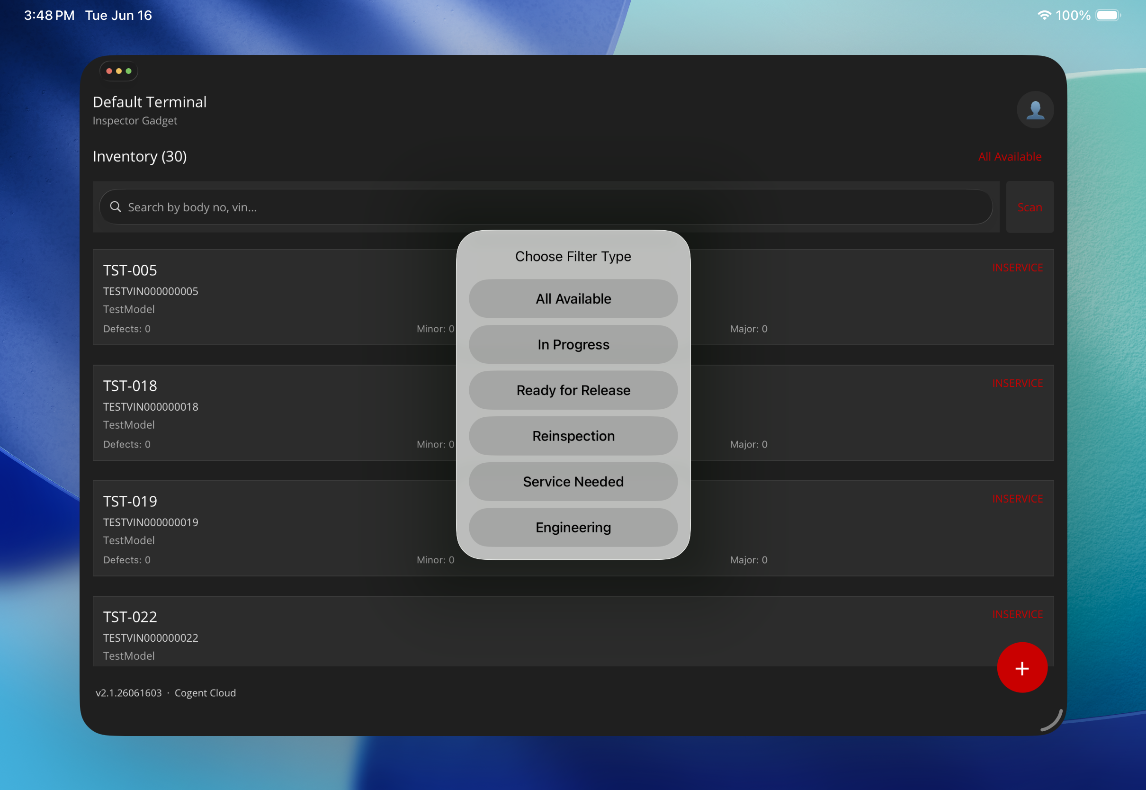Choose the All Available filter option
Image resolution: width=1146 pixels, height=790 pixels.
(x=573, y=299)
